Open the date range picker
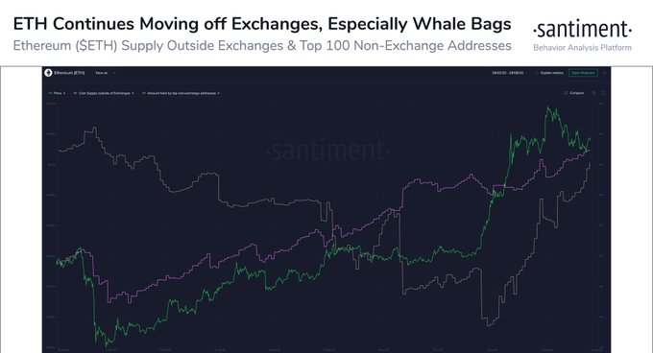 (508, 73)
